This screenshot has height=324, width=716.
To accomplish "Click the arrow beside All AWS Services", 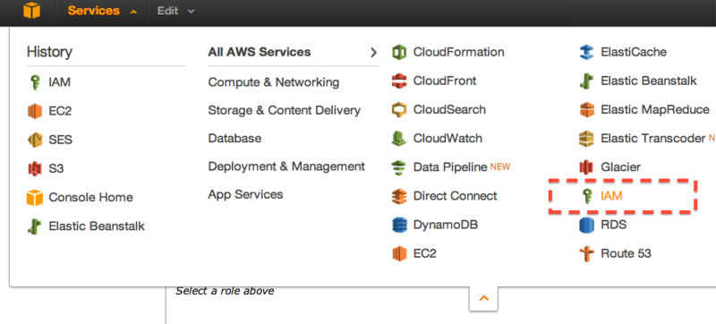I will (373, 53).
